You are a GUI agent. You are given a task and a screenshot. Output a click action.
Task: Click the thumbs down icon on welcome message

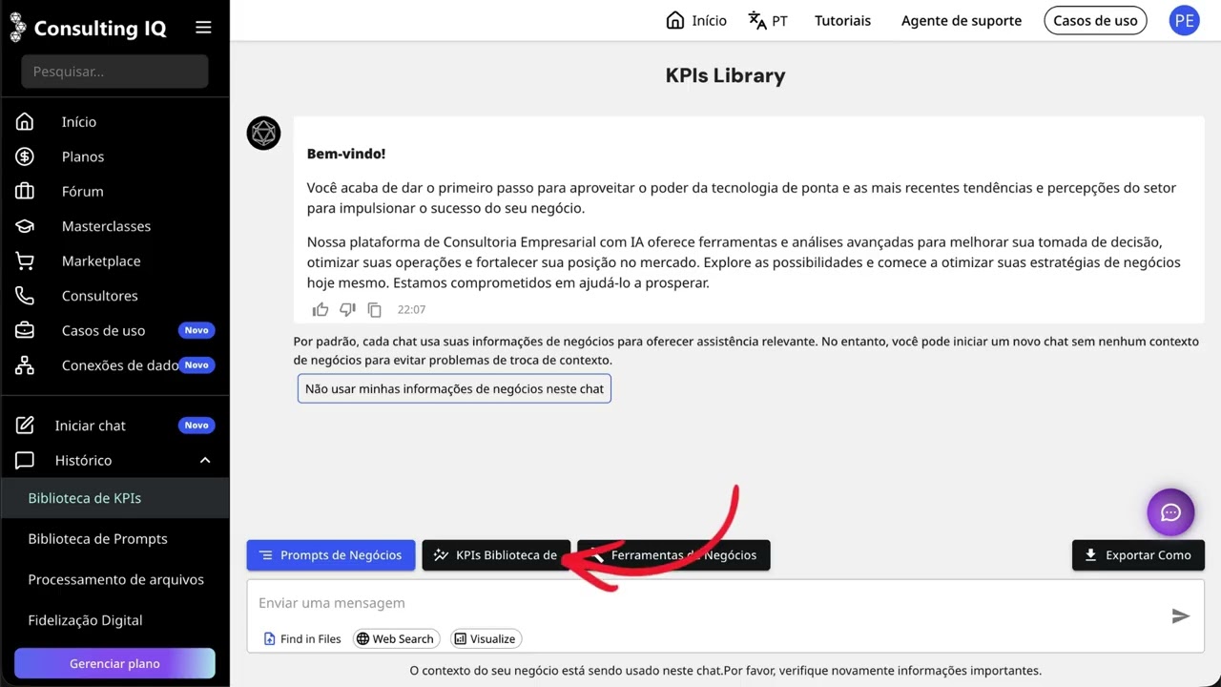click(x=347, y=309)
